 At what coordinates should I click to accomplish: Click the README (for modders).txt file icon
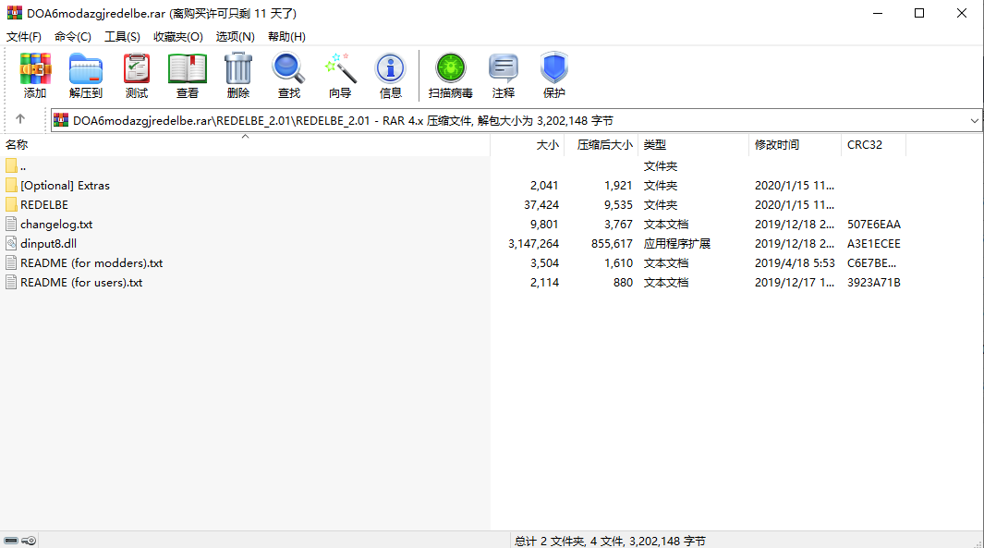tap(11, 263)
